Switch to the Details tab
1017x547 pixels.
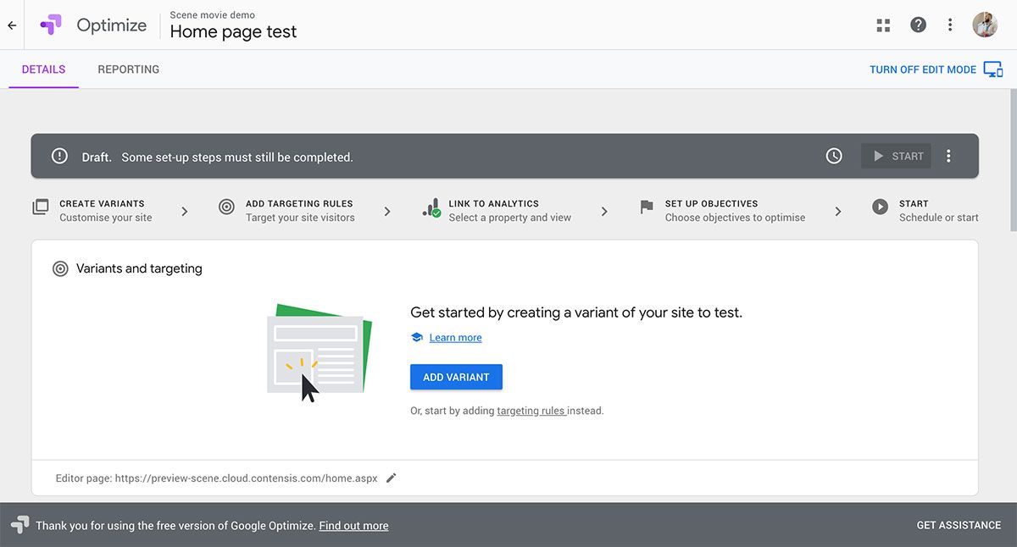pyautogui.click(x=43, y=69)
